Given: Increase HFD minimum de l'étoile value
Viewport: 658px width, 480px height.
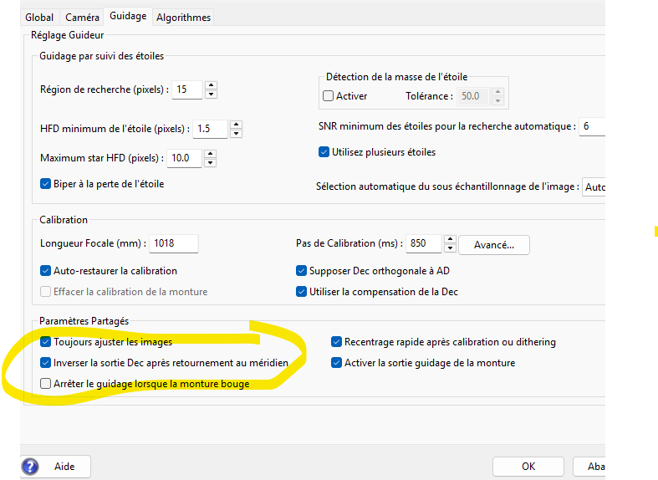Looking at the screenshot, I should pyautogui.click(x=237, y=125).
